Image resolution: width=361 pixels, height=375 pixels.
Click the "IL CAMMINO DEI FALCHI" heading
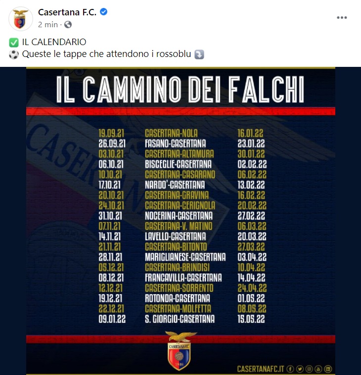pos(180,90)
